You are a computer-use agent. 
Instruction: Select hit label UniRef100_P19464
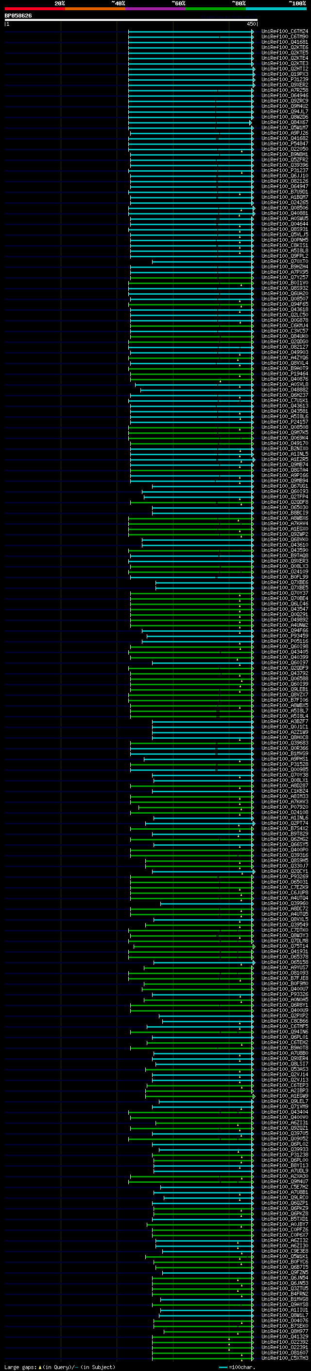tap(284, 374)
